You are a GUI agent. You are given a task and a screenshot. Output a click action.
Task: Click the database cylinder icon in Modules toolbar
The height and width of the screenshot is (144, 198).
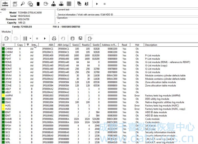coord(71,39)
